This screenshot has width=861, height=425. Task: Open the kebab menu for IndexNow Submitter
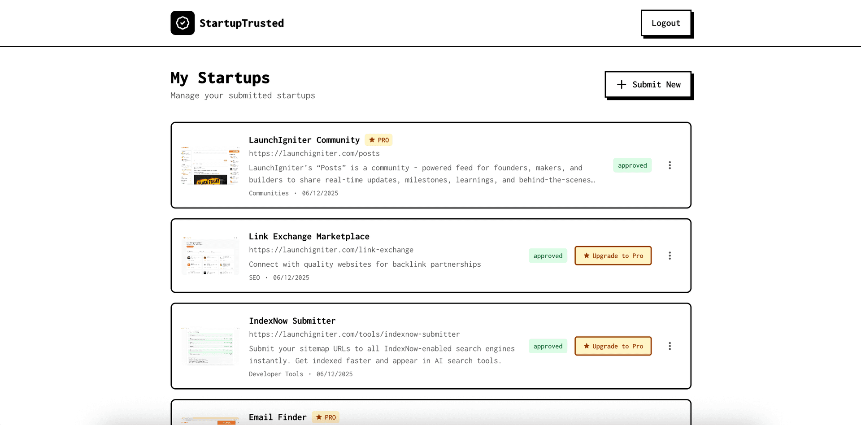[670, 346]
